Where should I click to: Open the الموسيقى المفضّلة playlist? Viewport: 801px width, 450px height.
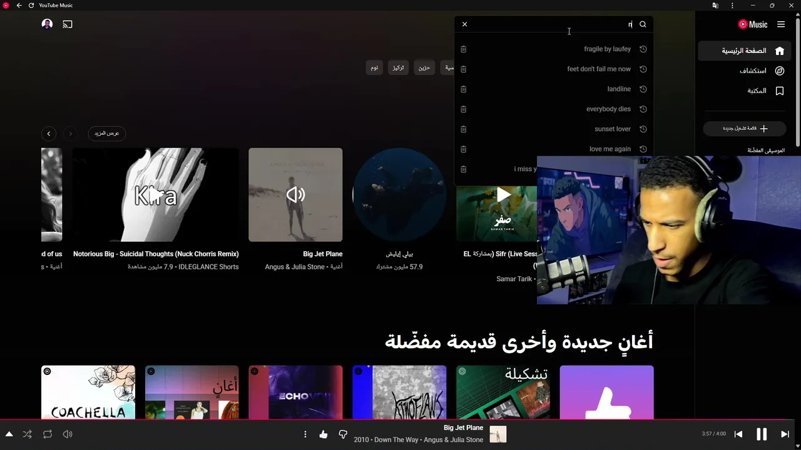point(765,151)
